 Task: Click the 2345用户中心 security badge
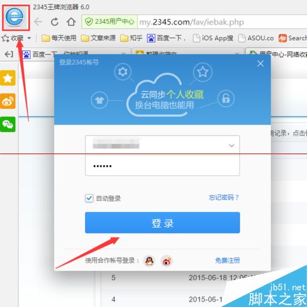coord(109,21)
